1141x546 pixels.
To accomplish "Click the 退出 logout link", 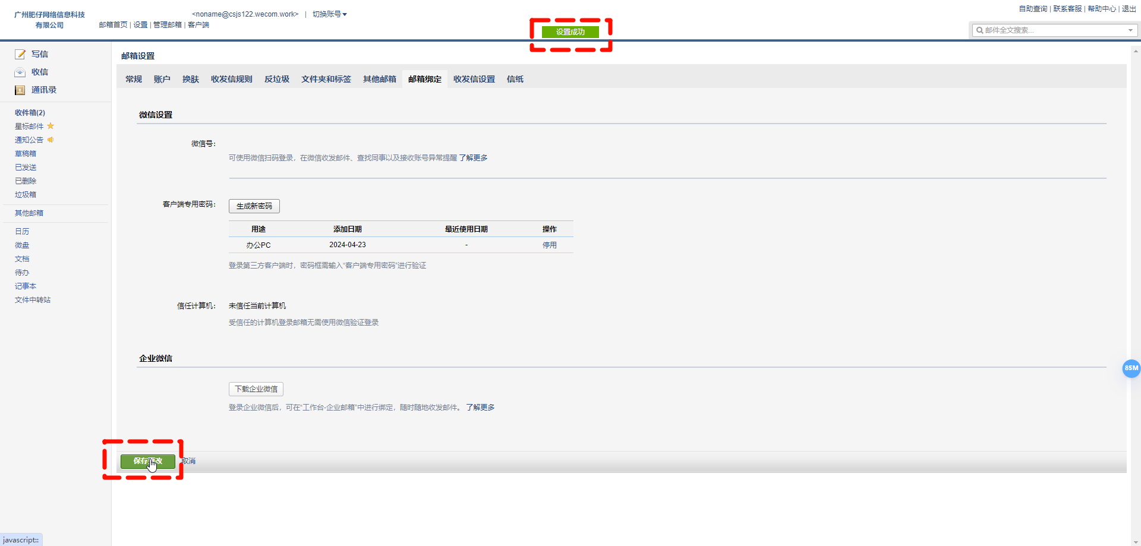I will pyautogui.click(x=1129, y=9).
